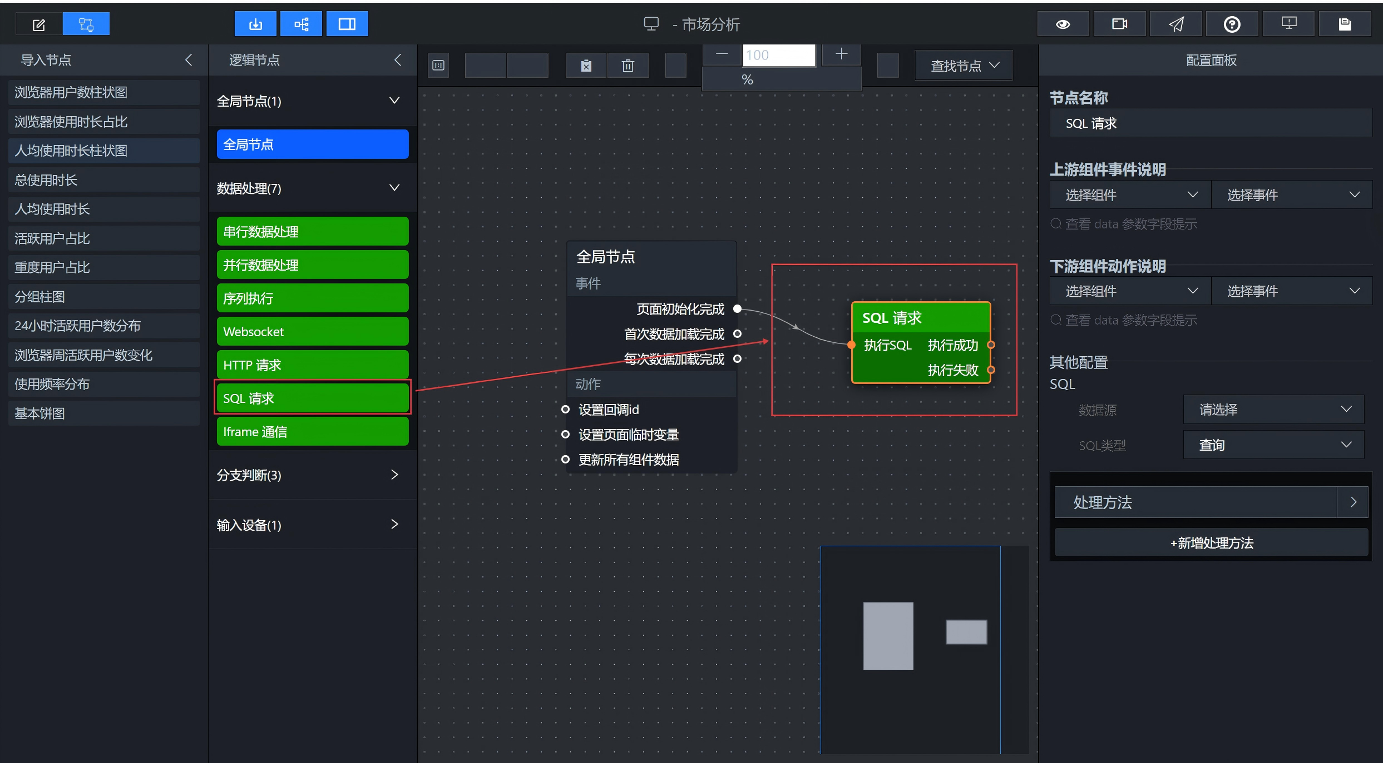Switch to the page edit mode icon
The image size is (1383, 763).
click(x=39, y=24)
